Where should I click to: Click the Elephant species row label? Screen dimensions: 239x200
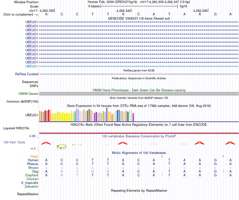(x=32, y=175)
